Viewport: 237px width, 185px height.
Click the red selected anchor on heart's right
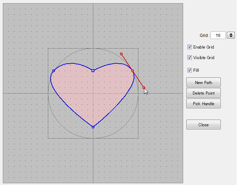[132, 71]
